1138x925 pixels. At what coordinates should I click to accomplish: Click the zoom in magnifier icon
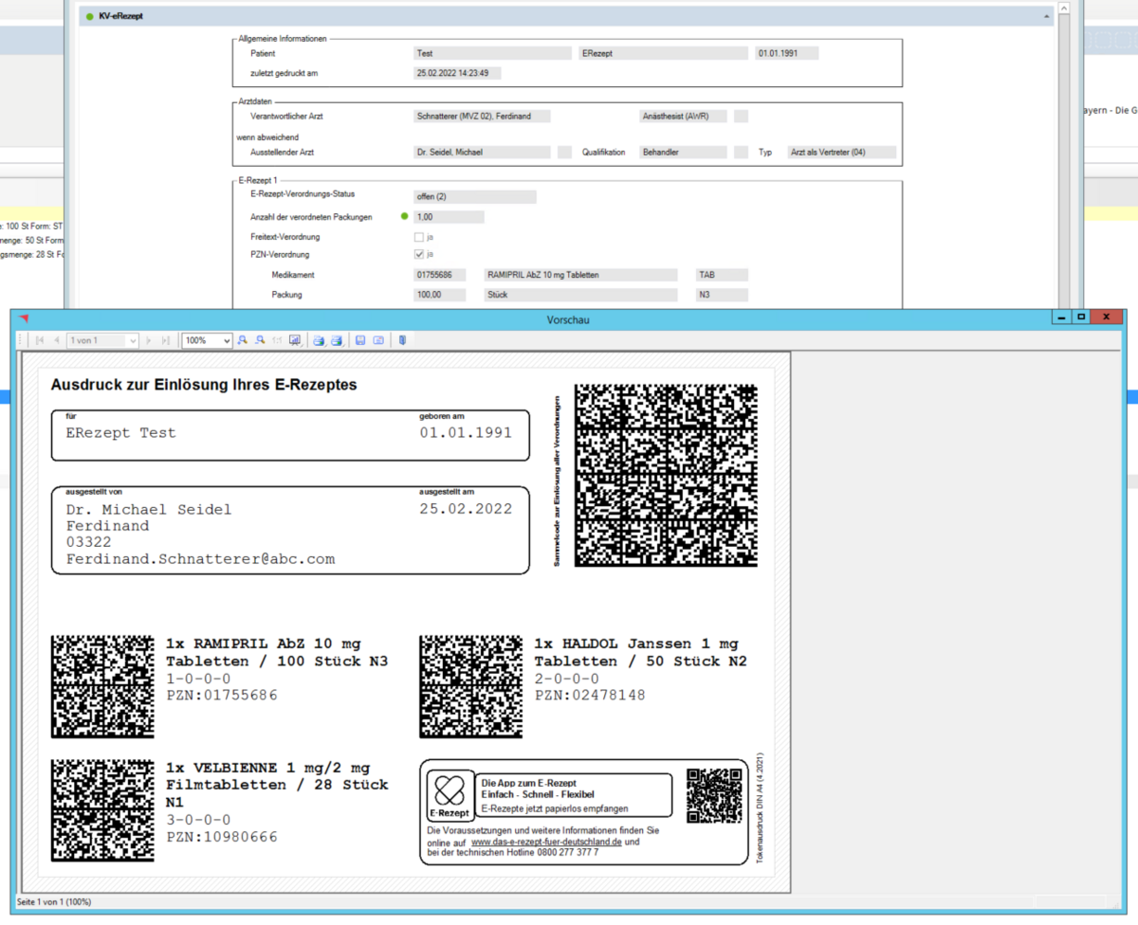point(243,340)
